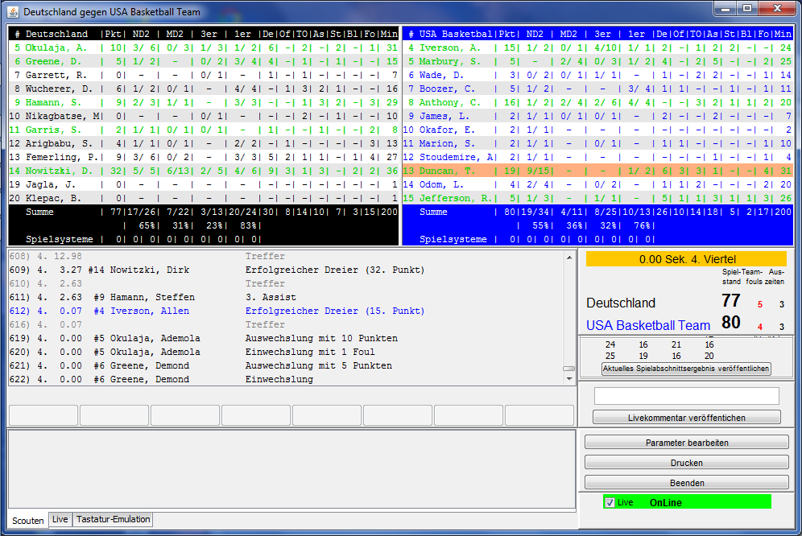This screenshot has width=802, height=536.
Task: Click the Deutschland Summe totals row
Action: point(204,212)
